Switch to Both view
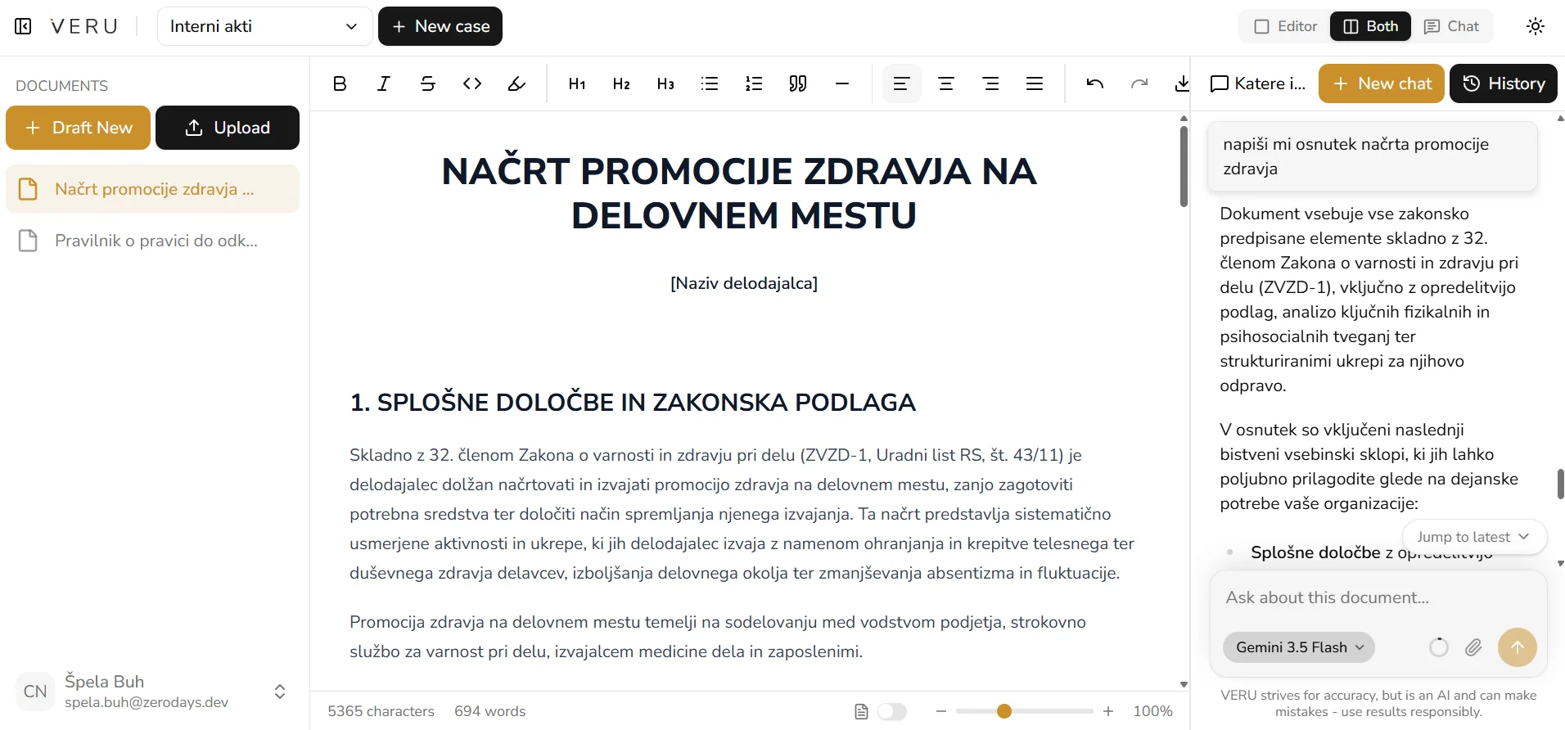 click(x=1371, y=26)
